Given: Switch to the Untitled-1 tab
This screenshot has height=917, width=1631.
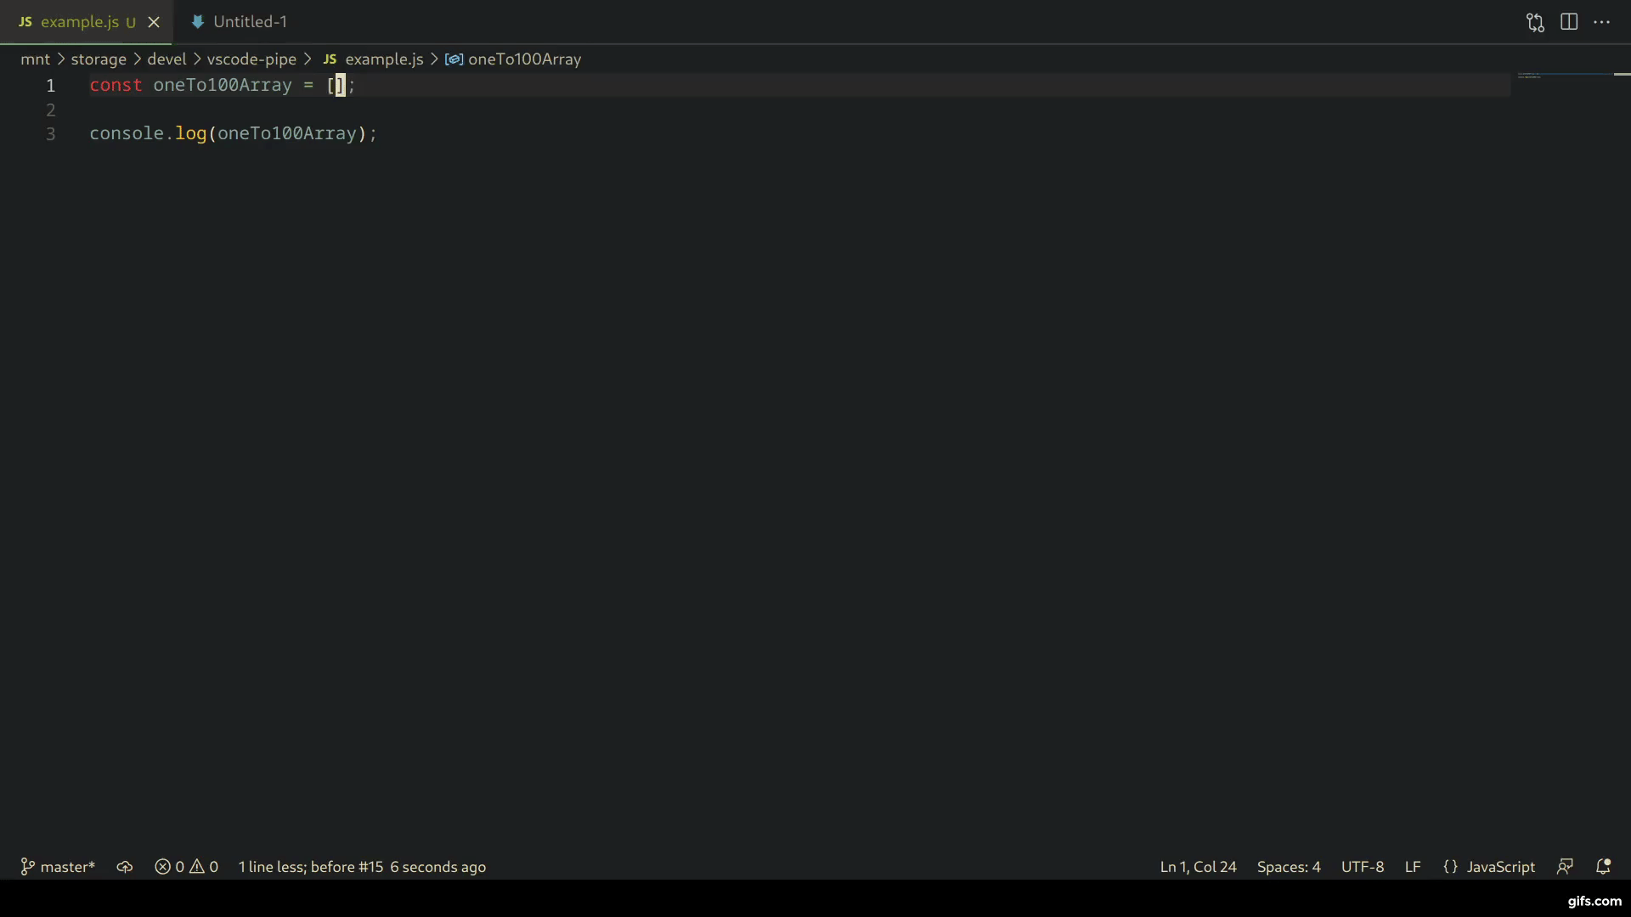Looking at the screenshot, I should (x=250, y=22).
